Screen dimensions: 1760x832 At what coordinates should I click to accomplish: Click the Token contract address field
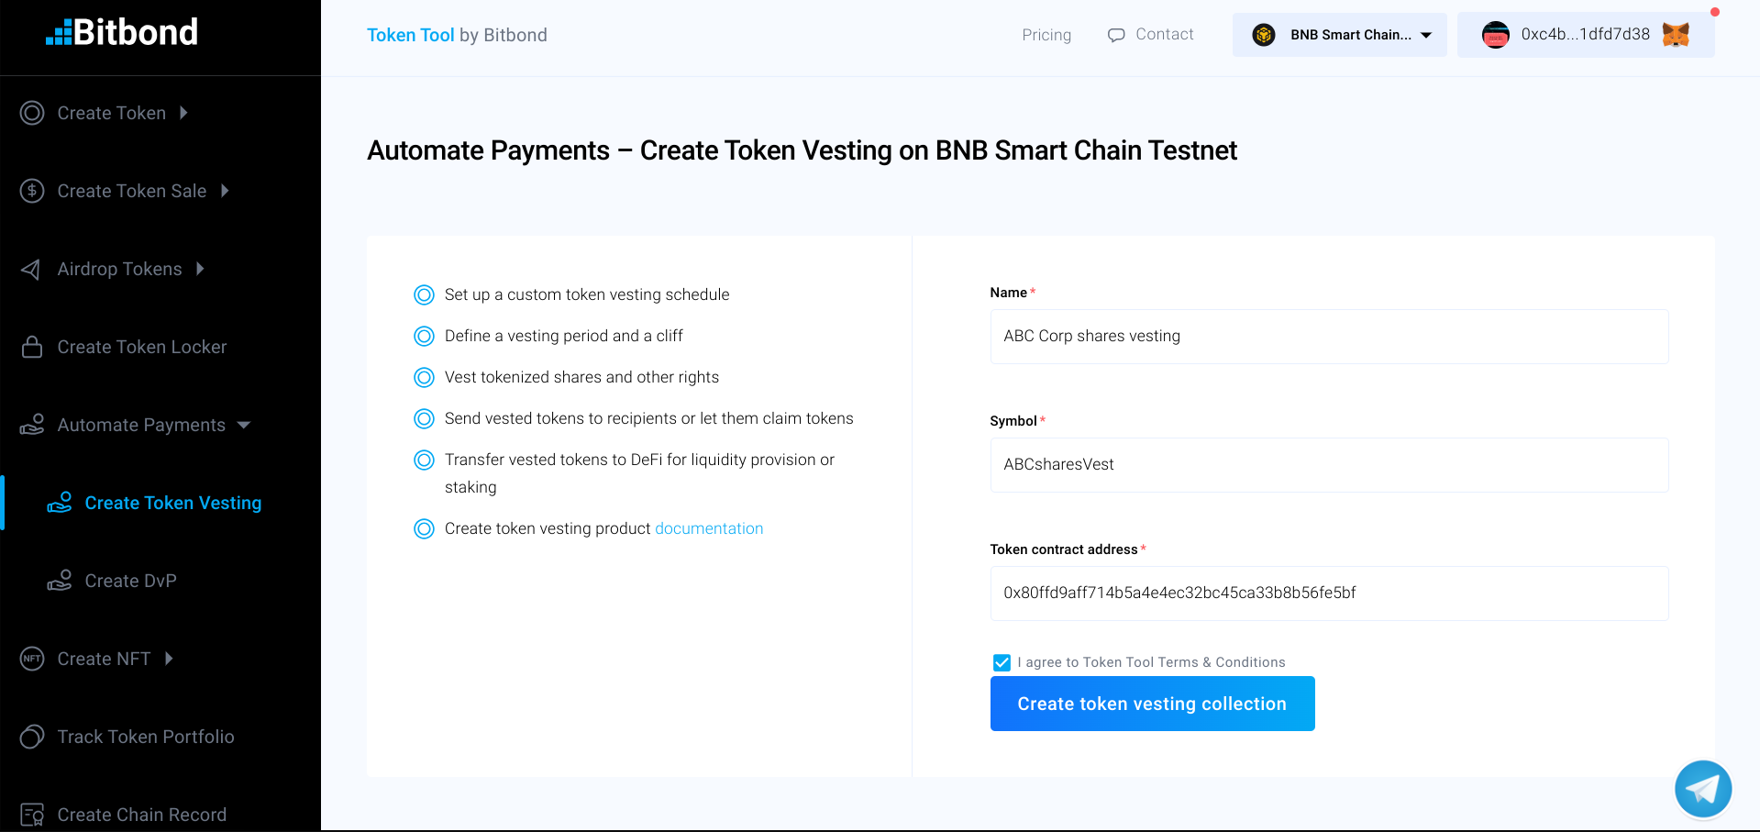pyautogui.click(x=1328, y=593)
